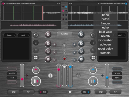Decrease deck B pitch with minus button
The height and width of the screenshot is (97, 129).
pyautogui.click(x=117, y=82)
